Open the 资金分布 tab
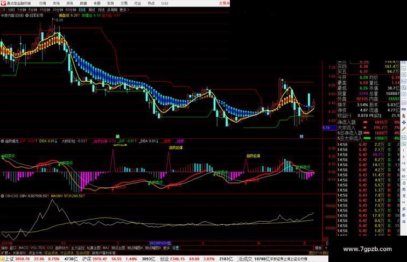Viewport: 407px width, 262px height. (x=36, y=253)
